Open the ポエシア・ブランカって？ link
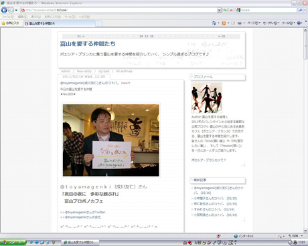 pyautogui.click(x=208, y=160)
